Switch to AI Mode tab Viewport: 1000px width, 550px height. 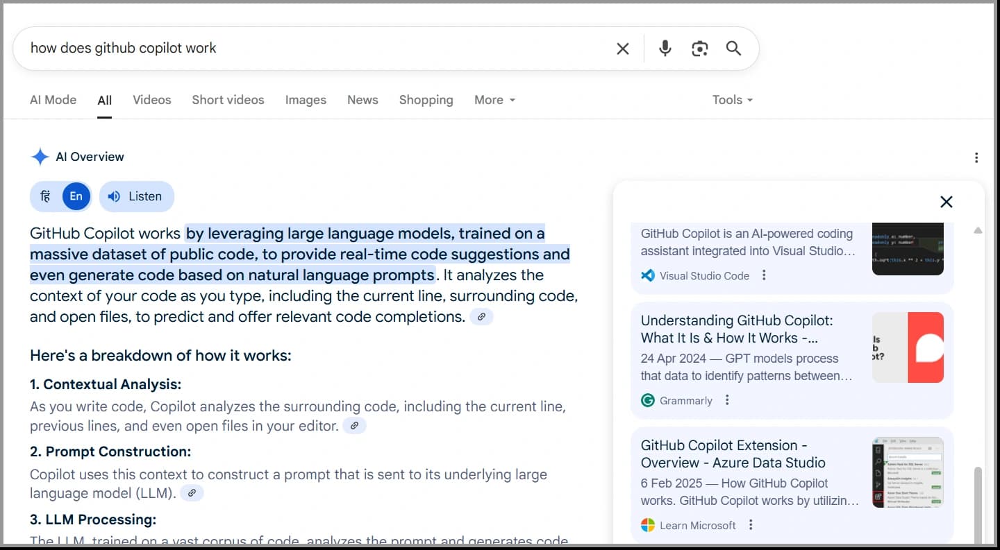tap(53, 100)
